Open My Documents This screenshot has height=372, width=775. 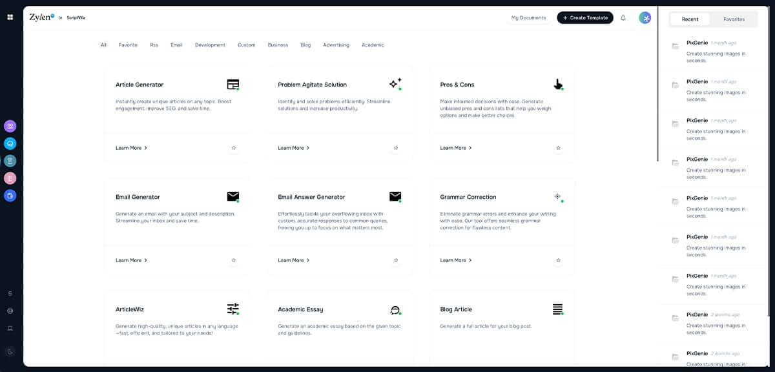528,17
